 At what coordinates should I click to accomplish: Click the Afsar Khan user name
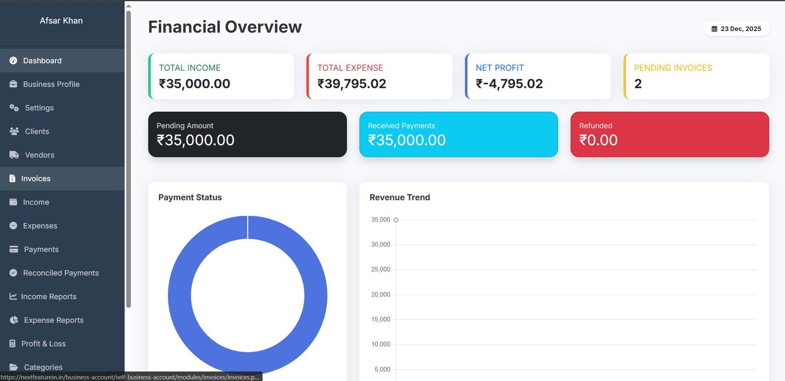[x=61, y=21]
